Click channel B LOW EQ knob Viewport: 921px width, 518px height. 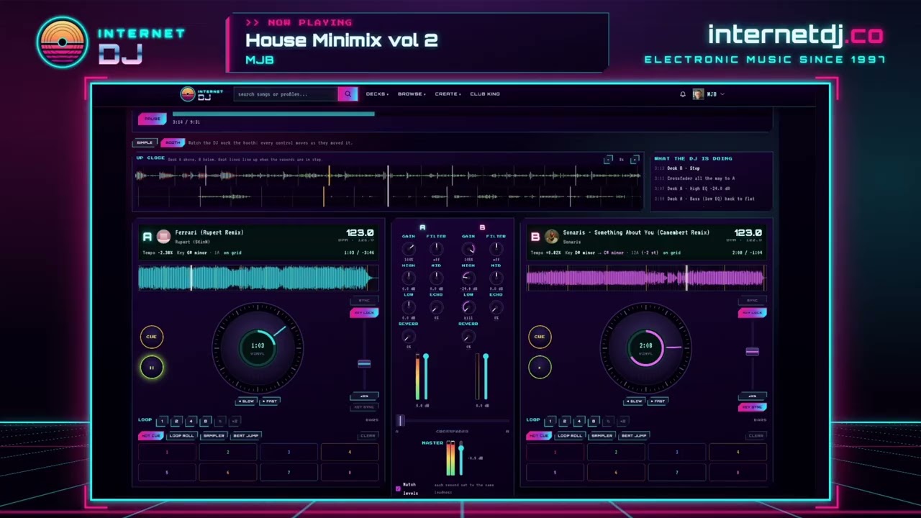click(468, 307)
